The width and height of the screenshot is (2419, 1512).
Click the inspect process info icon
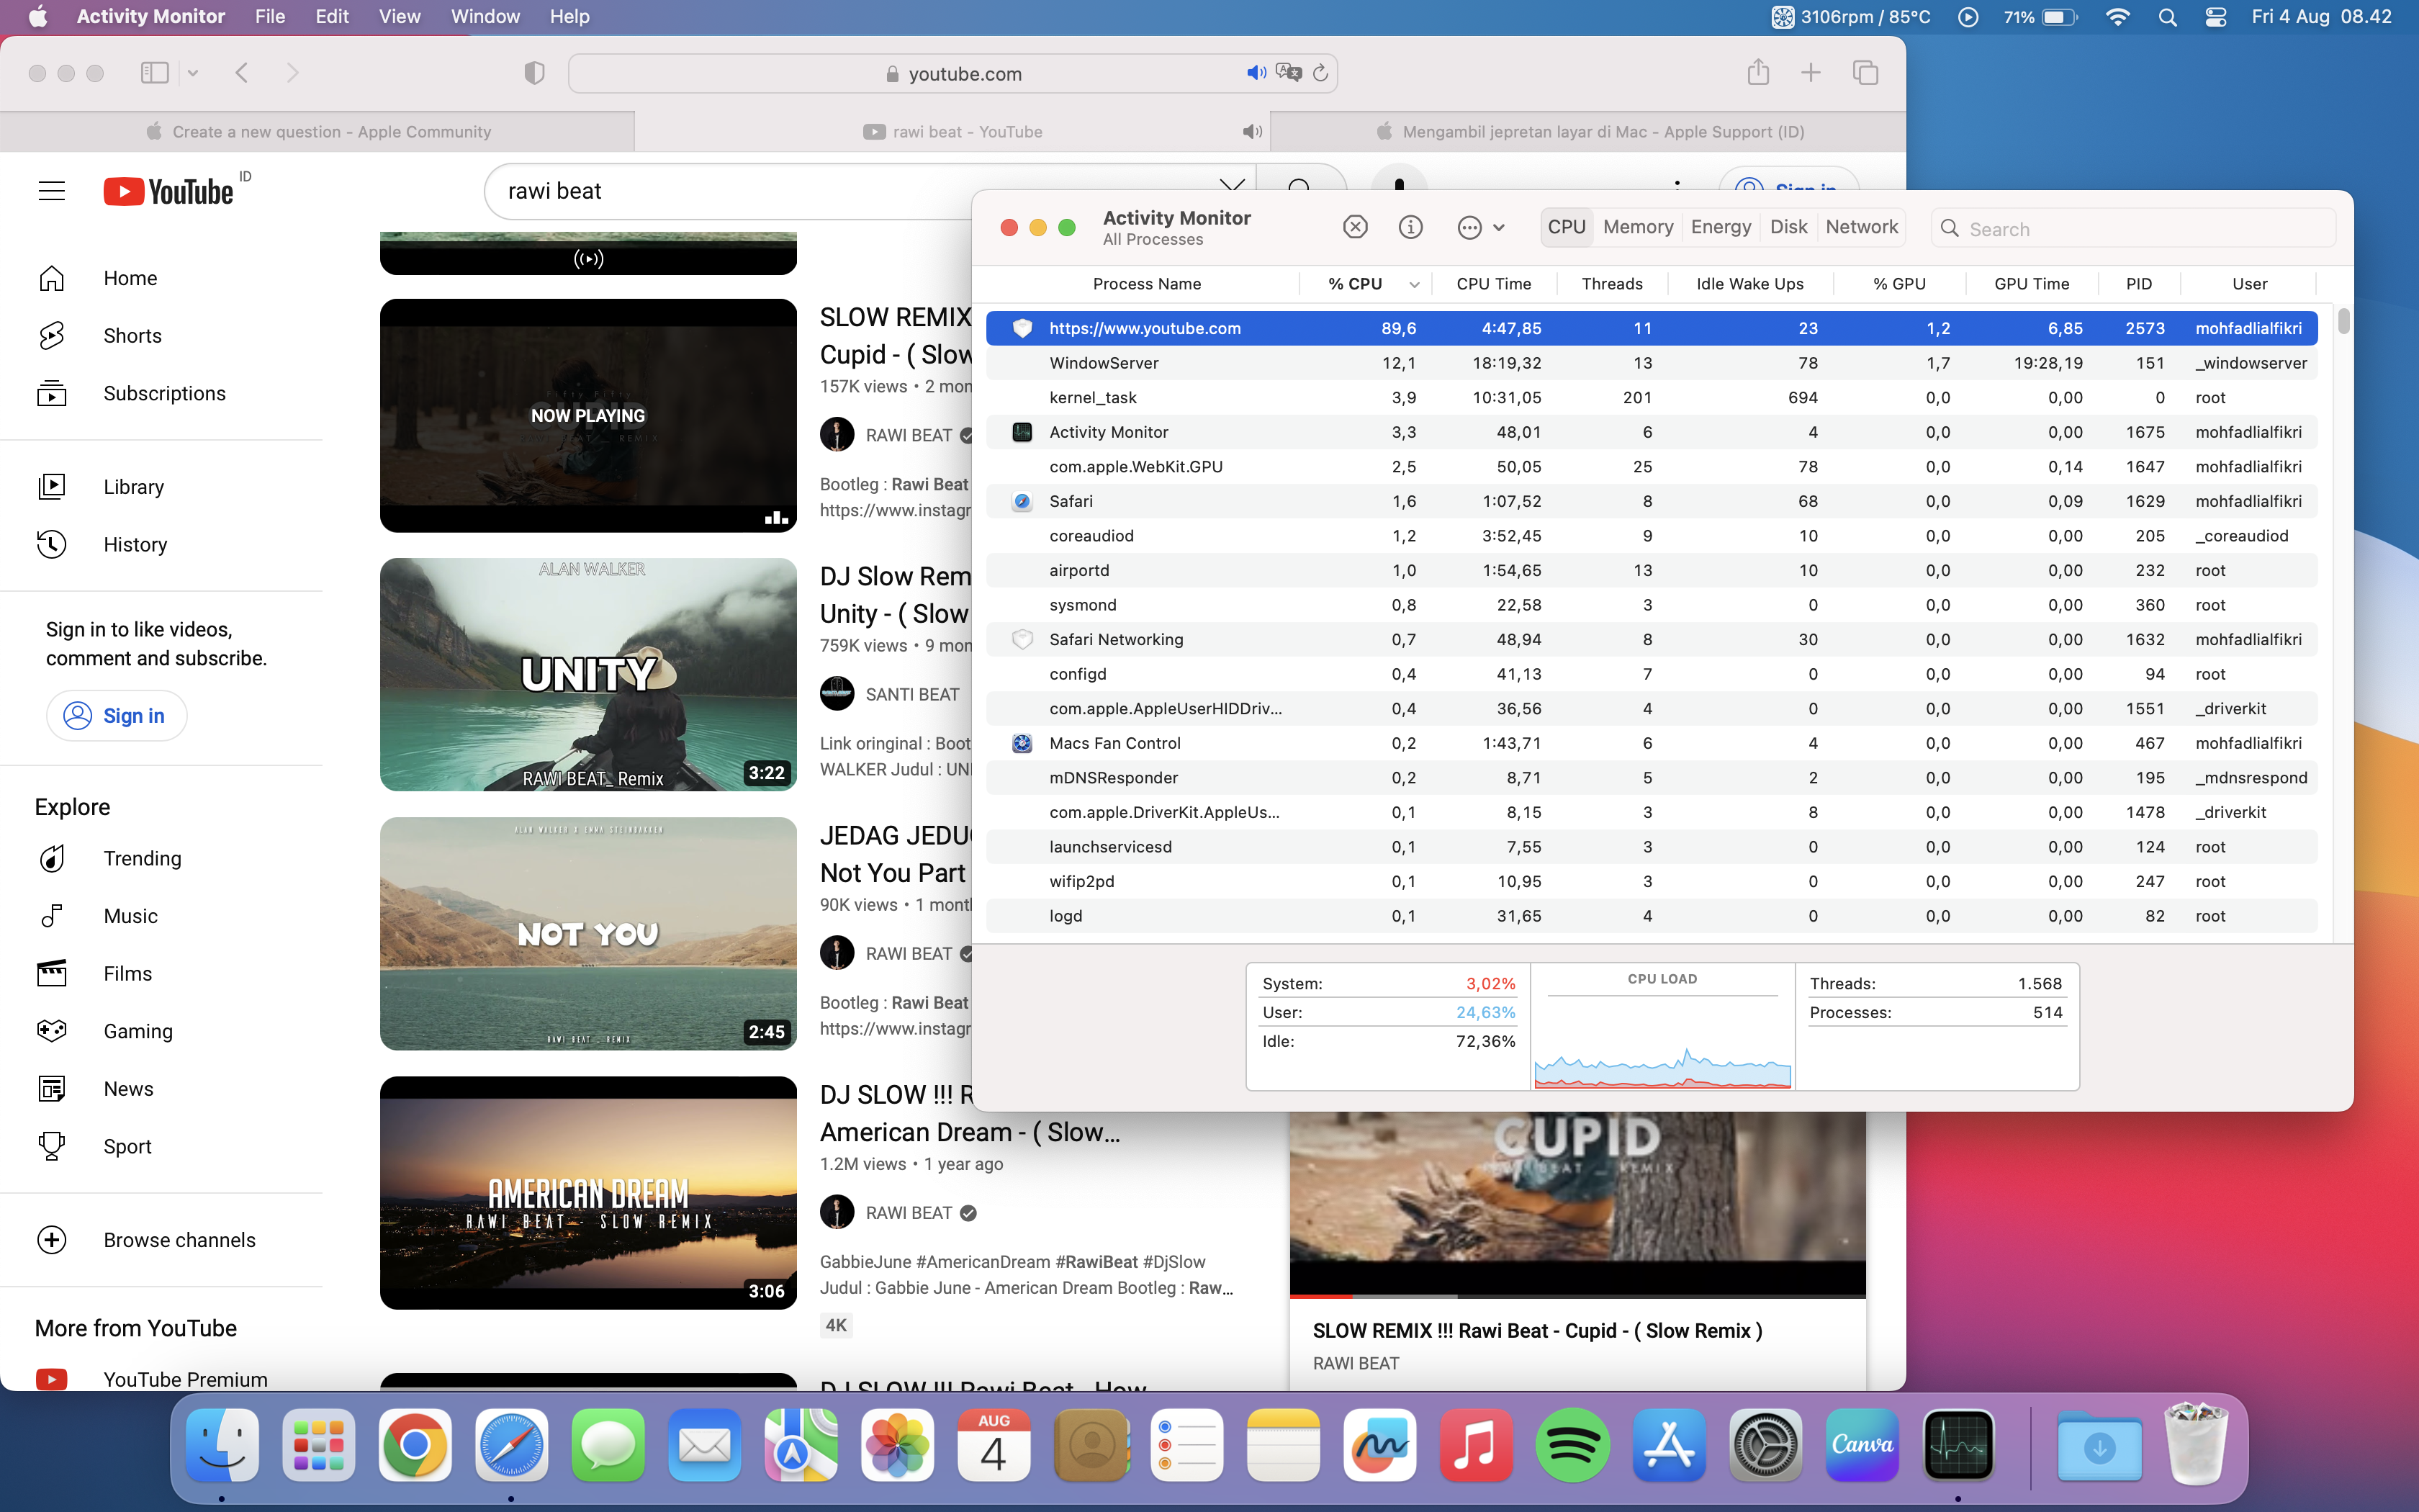(x=1410, y=228)
